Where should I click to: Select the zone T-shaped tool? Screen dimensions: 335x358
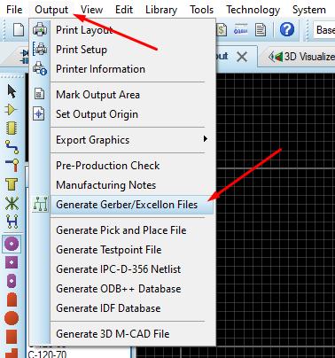pos(12,184)
